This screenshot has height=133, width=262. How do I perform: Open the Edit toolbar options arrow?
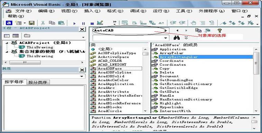tap(257, 25)
